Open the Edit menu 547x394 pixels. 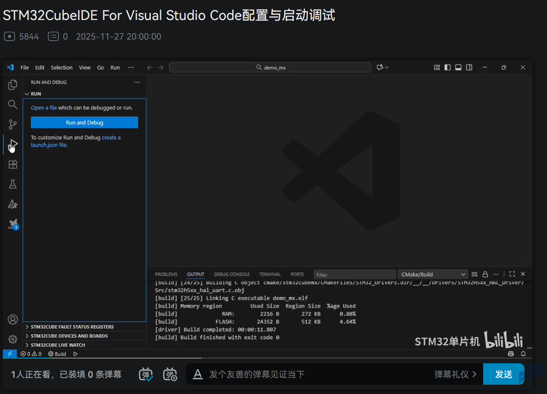point(40,67)
